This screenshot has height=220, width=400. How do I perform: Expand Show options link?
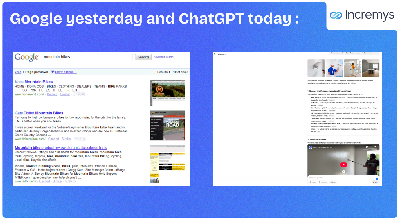coord(66,72)
